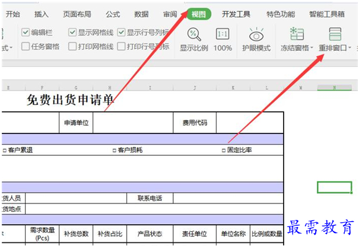The width and height of the screenshot is (359, 246).
Task: Click the 免费出货申请单 title cell
Action: pos(70,100)
